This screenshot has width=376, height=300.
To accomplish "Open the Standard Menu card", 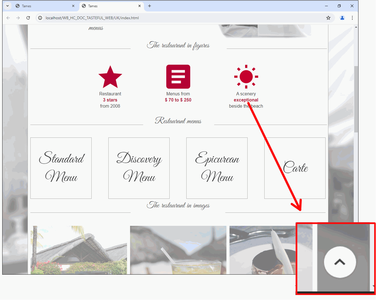I will (x=61, y=168).
